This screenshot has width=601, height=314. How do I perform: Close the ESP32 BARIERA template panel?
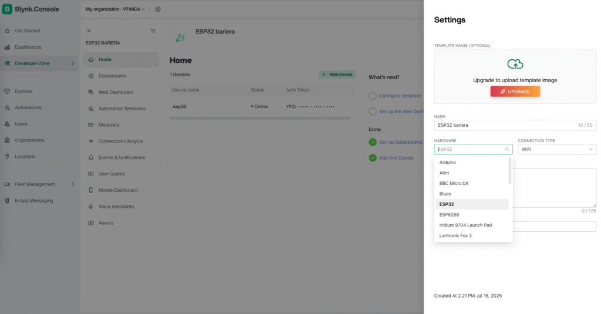[89, 31]
